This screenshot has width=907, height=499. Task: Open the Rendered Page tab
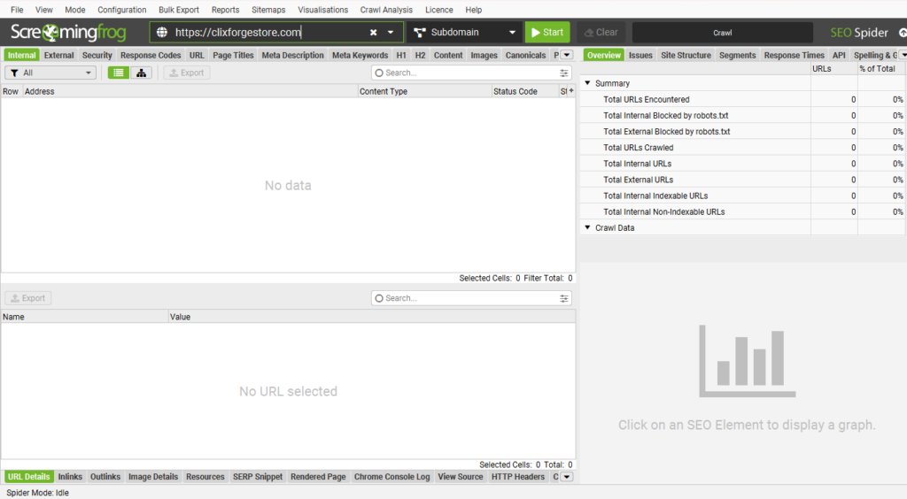[318, 477]
